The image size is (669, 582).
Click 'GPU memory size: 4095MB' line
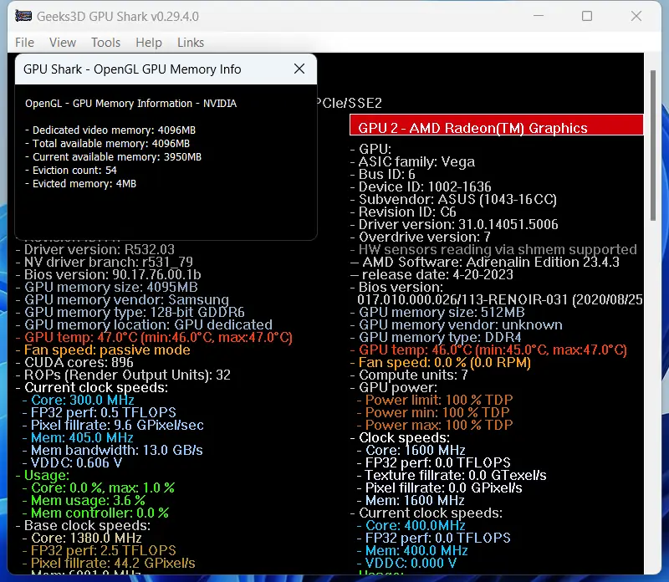[x=107, y=287]
